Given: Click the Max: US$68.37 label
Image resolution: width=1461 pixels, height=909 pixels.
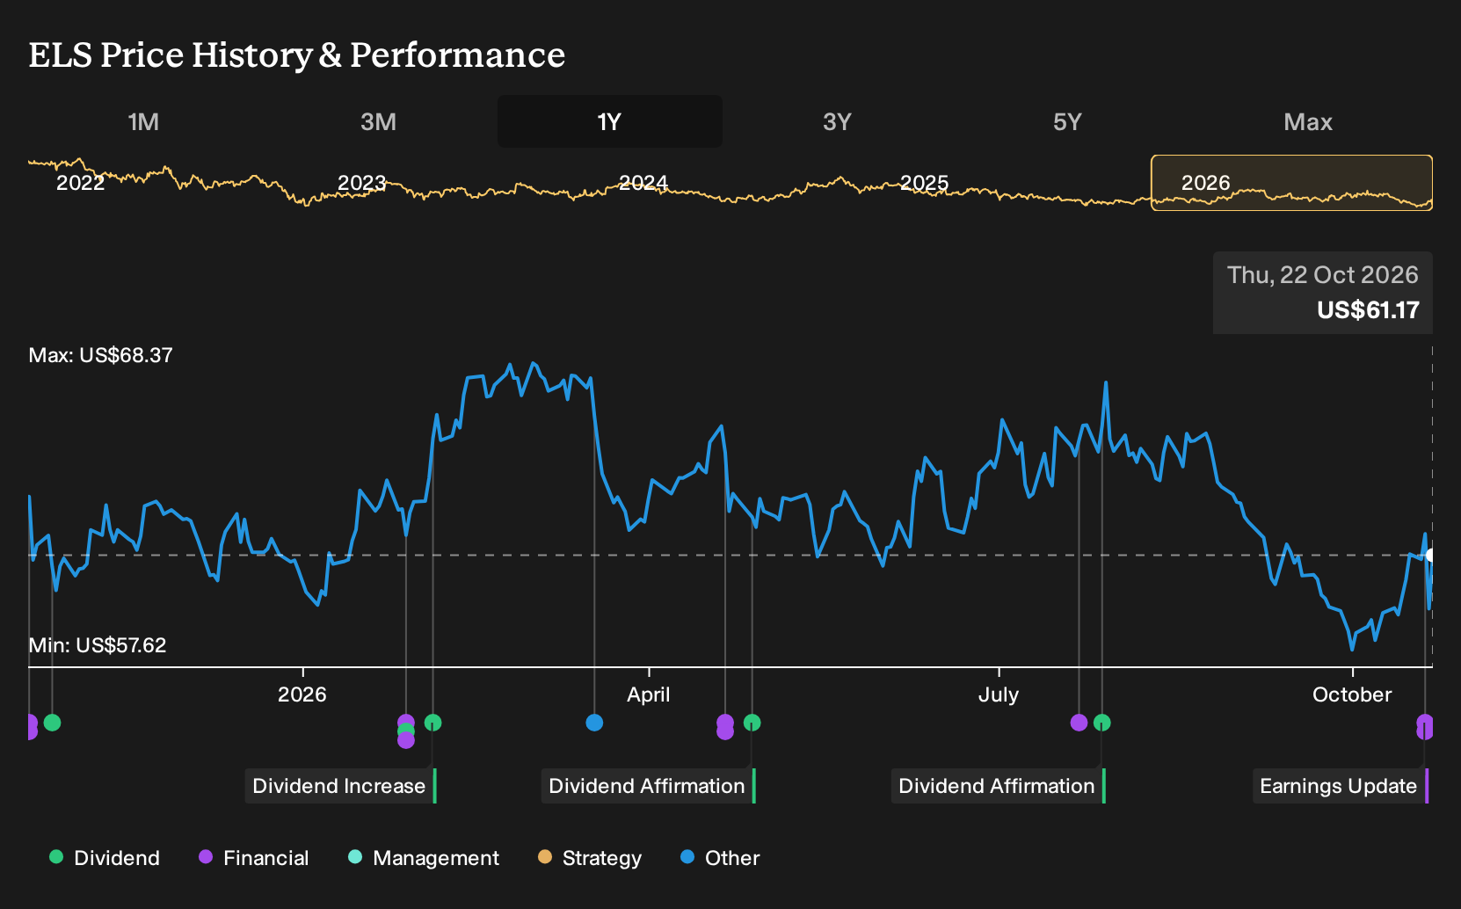Looking at the screenshot, I should point(100,355).
